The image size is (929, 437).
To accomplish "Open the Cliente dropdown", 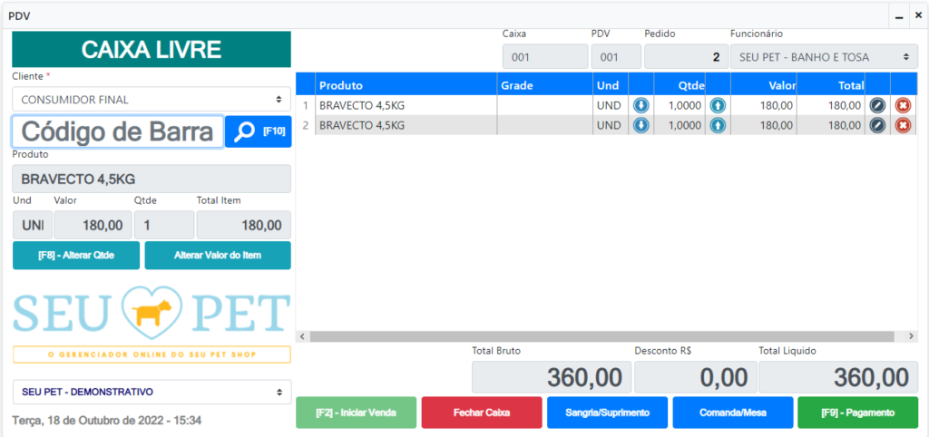I will [x=152, y=100].
